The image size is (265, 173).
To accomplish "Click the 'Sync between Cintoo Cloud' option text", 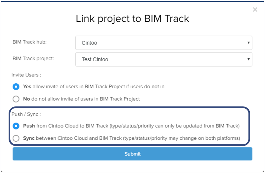I will 131,138.
